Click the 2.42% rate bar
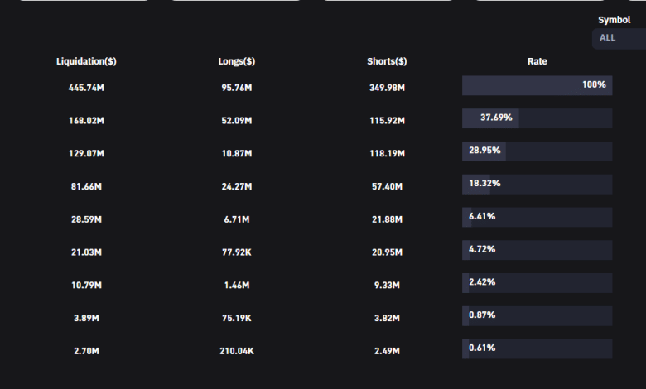Image resolution: width=646 pixels, height=389 pixels. pos(537,283)
